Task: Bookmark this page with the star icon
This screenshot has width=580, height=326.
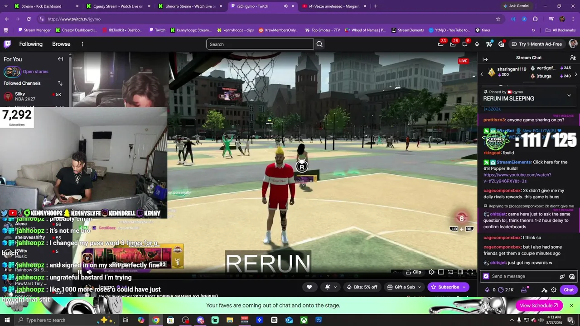Action: (498, 19)
